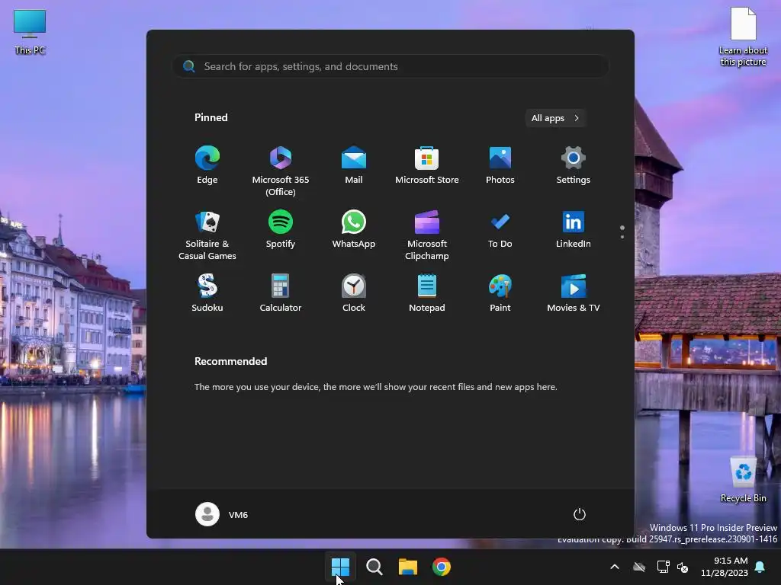The width and height of the screenshot is (781, 585).
Task: Open File Explorer from taskbar
Action: (408, 567)
